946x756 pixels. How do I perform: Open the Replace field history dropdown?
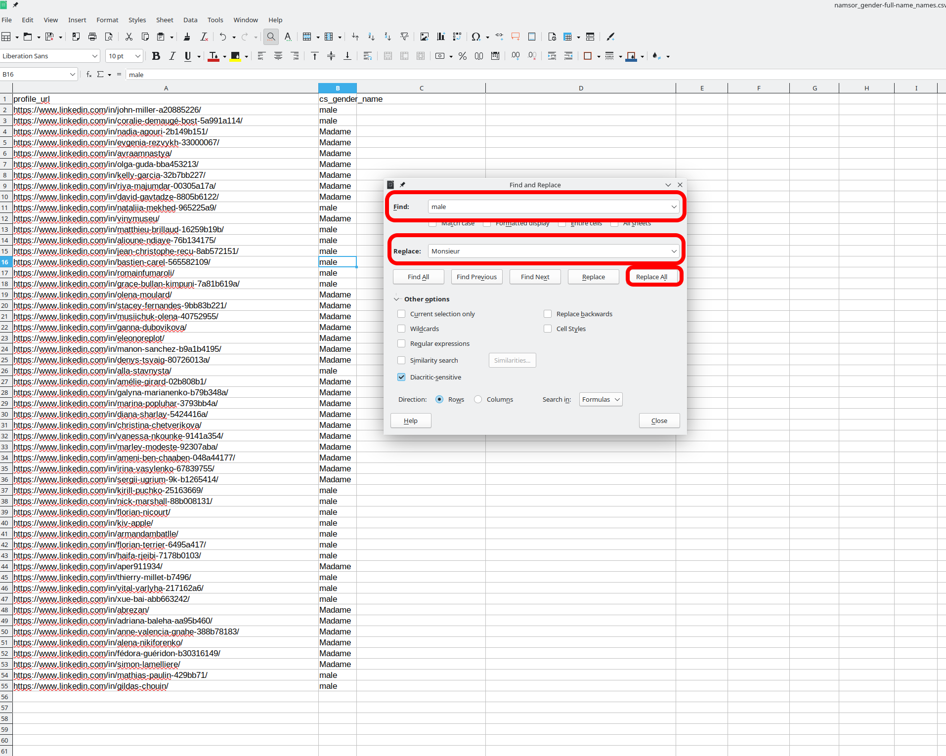674,251
